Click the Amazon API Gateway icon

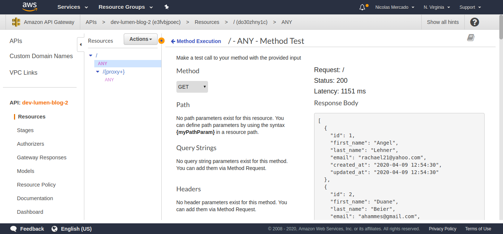[x=16, y=22]
